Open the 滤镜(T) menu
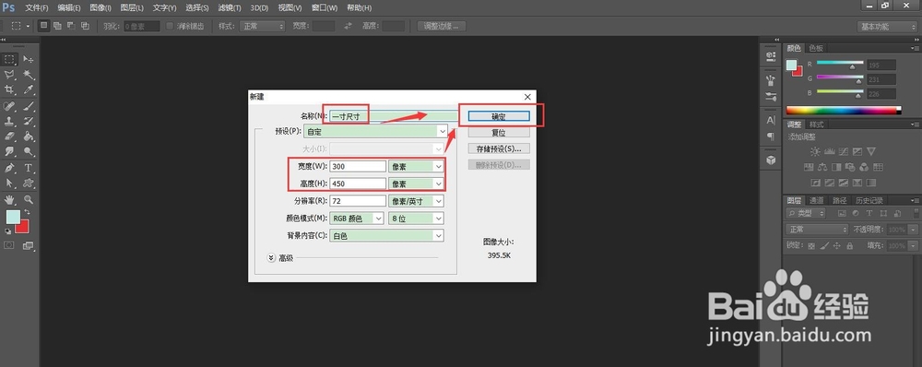The height and width of the screenshot is (367, 922). pyautogui.click(x=230, y=7)
